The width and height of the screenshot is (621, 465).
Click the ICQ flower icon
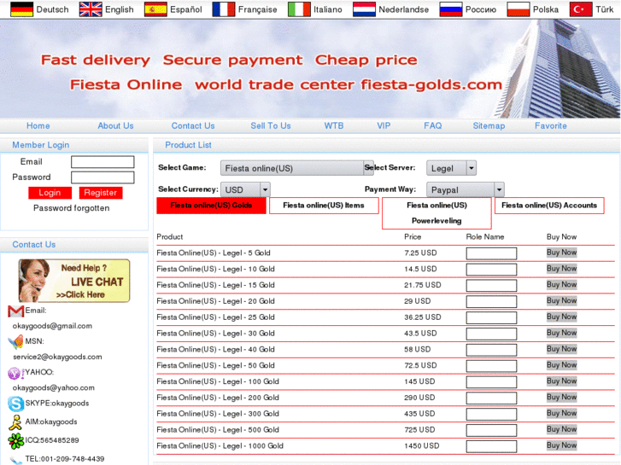point(16,441)
